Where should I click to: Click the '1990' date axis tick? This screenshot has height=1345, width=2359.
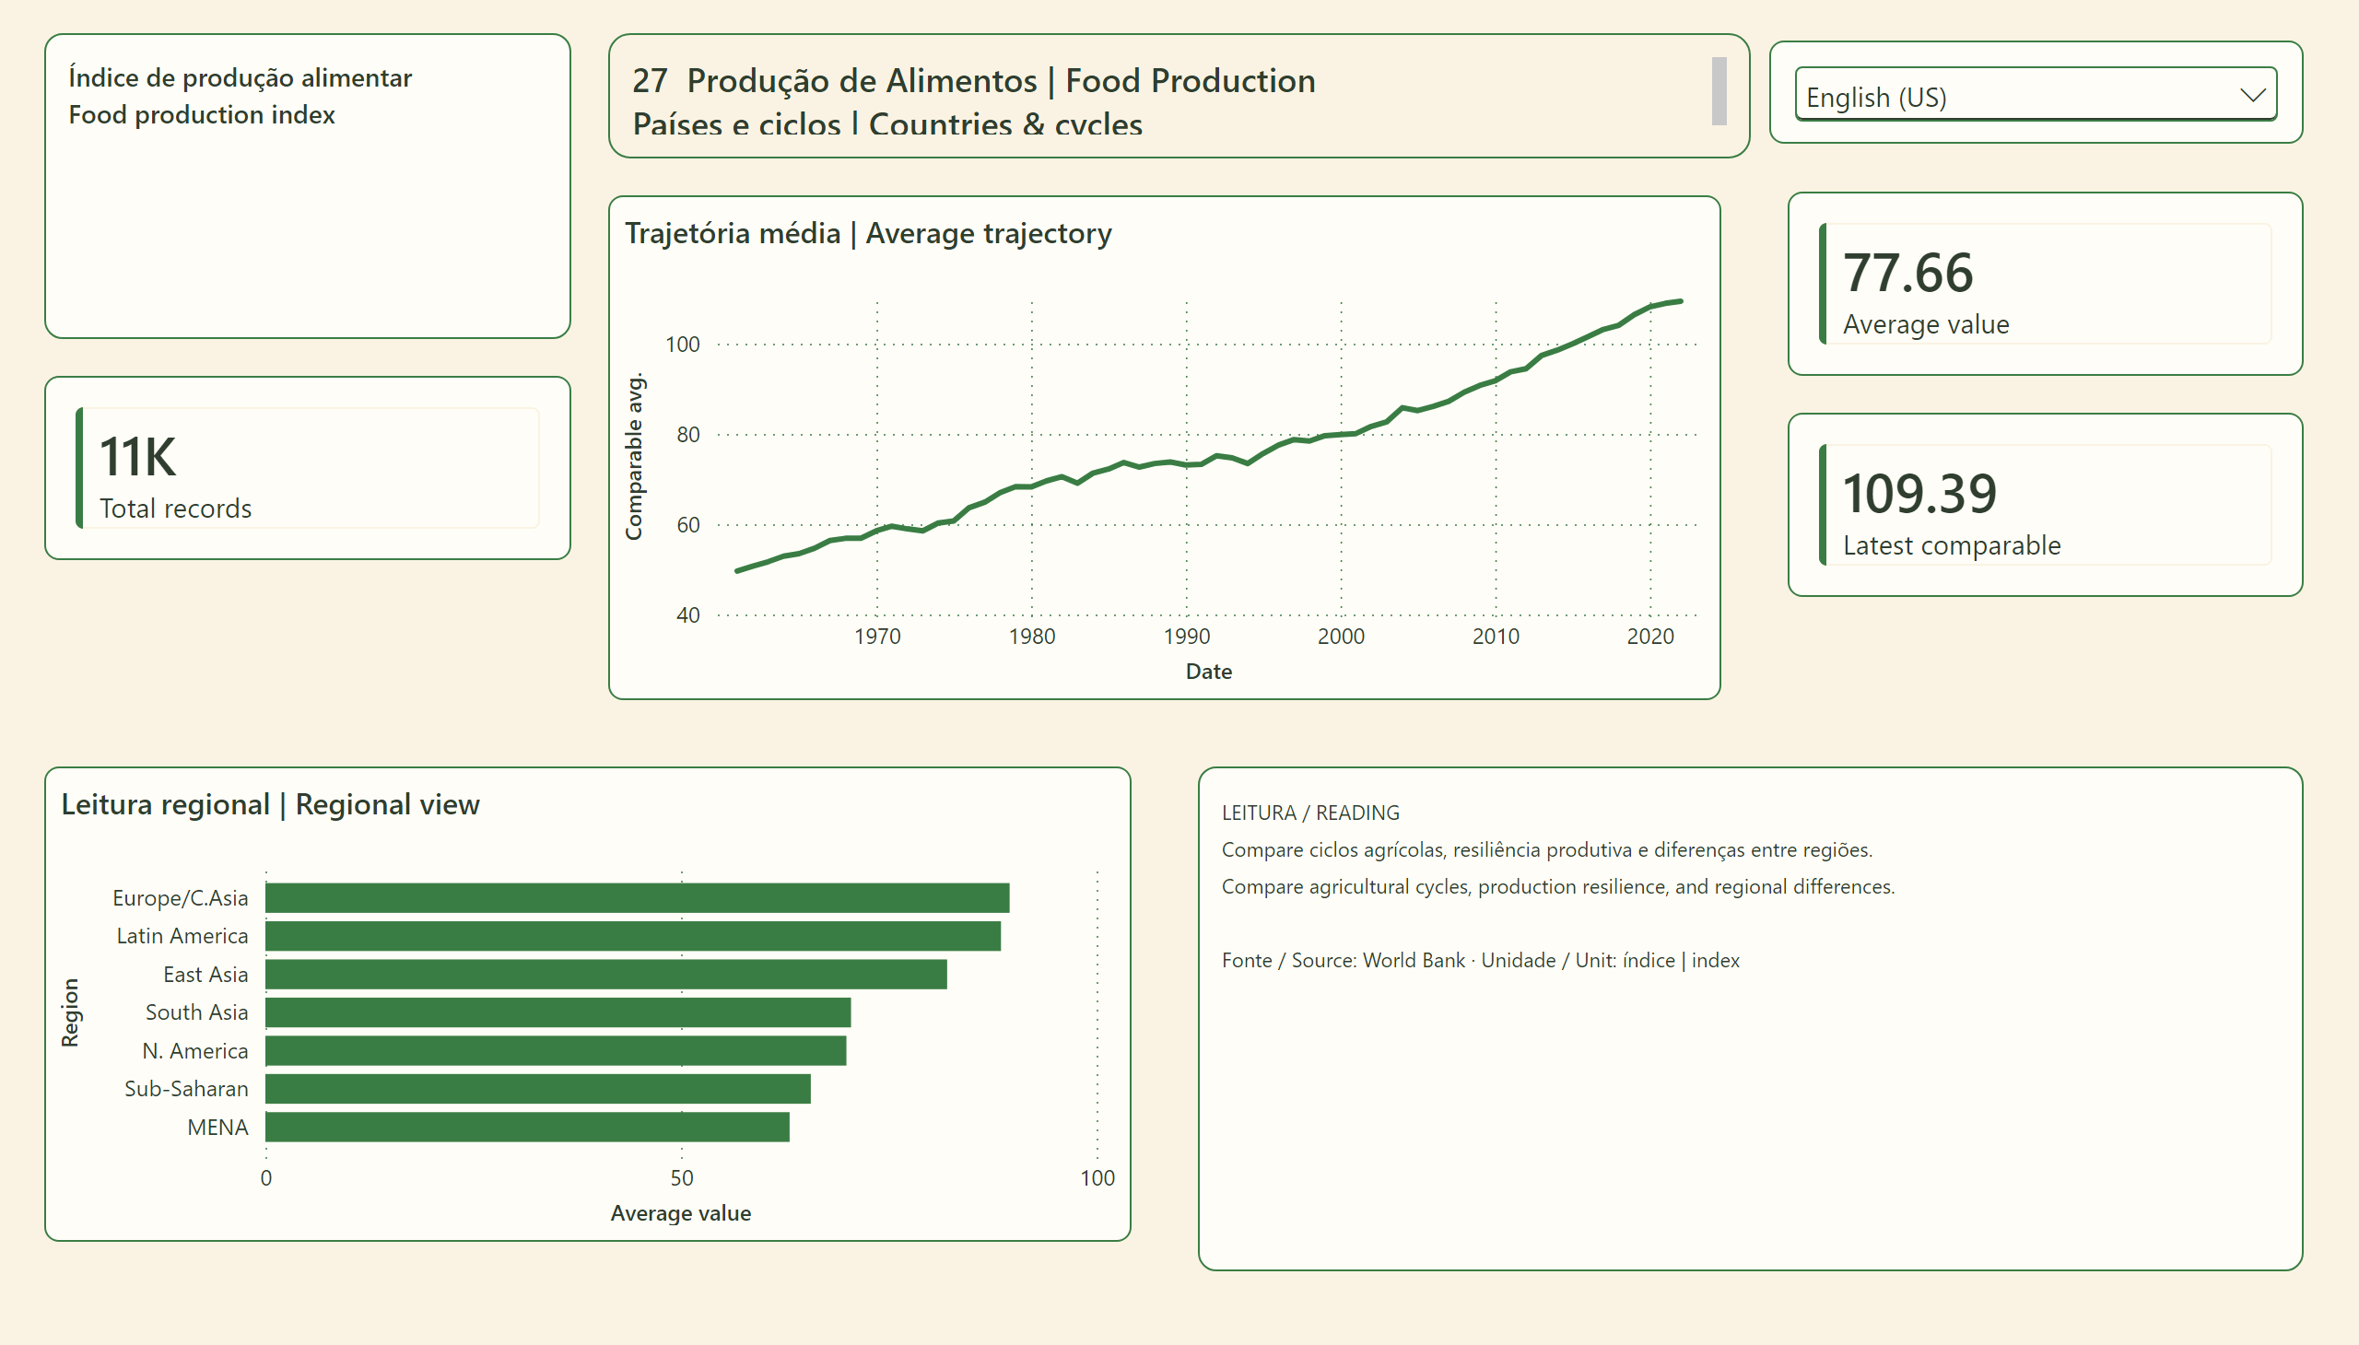1187,637
